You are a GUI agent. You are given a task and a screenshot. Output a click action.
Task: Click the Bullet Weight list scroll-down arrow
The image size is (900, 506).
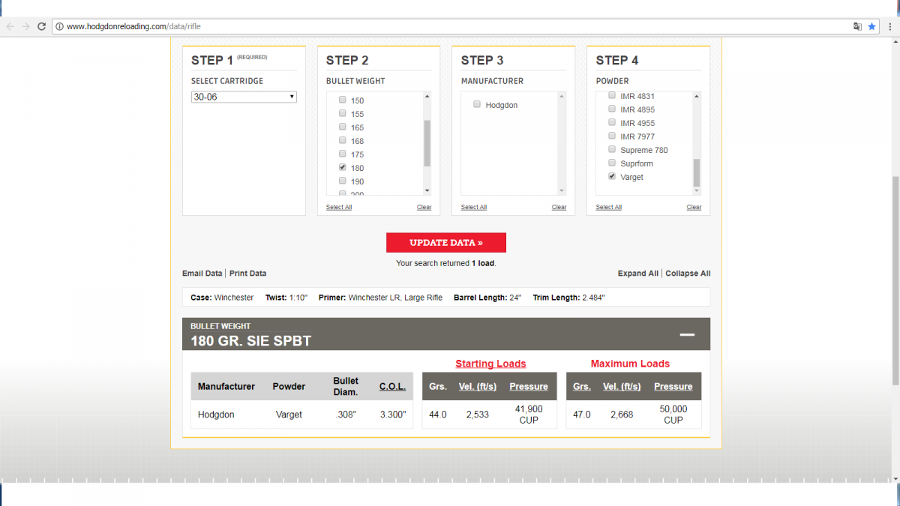click(x=427, y=191)
